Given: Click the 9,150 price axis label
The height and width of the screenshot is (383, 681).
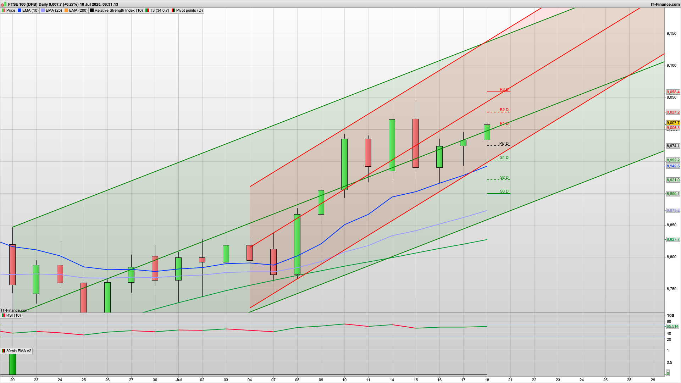Looking at the screenshot, I should tap(671, 34).
